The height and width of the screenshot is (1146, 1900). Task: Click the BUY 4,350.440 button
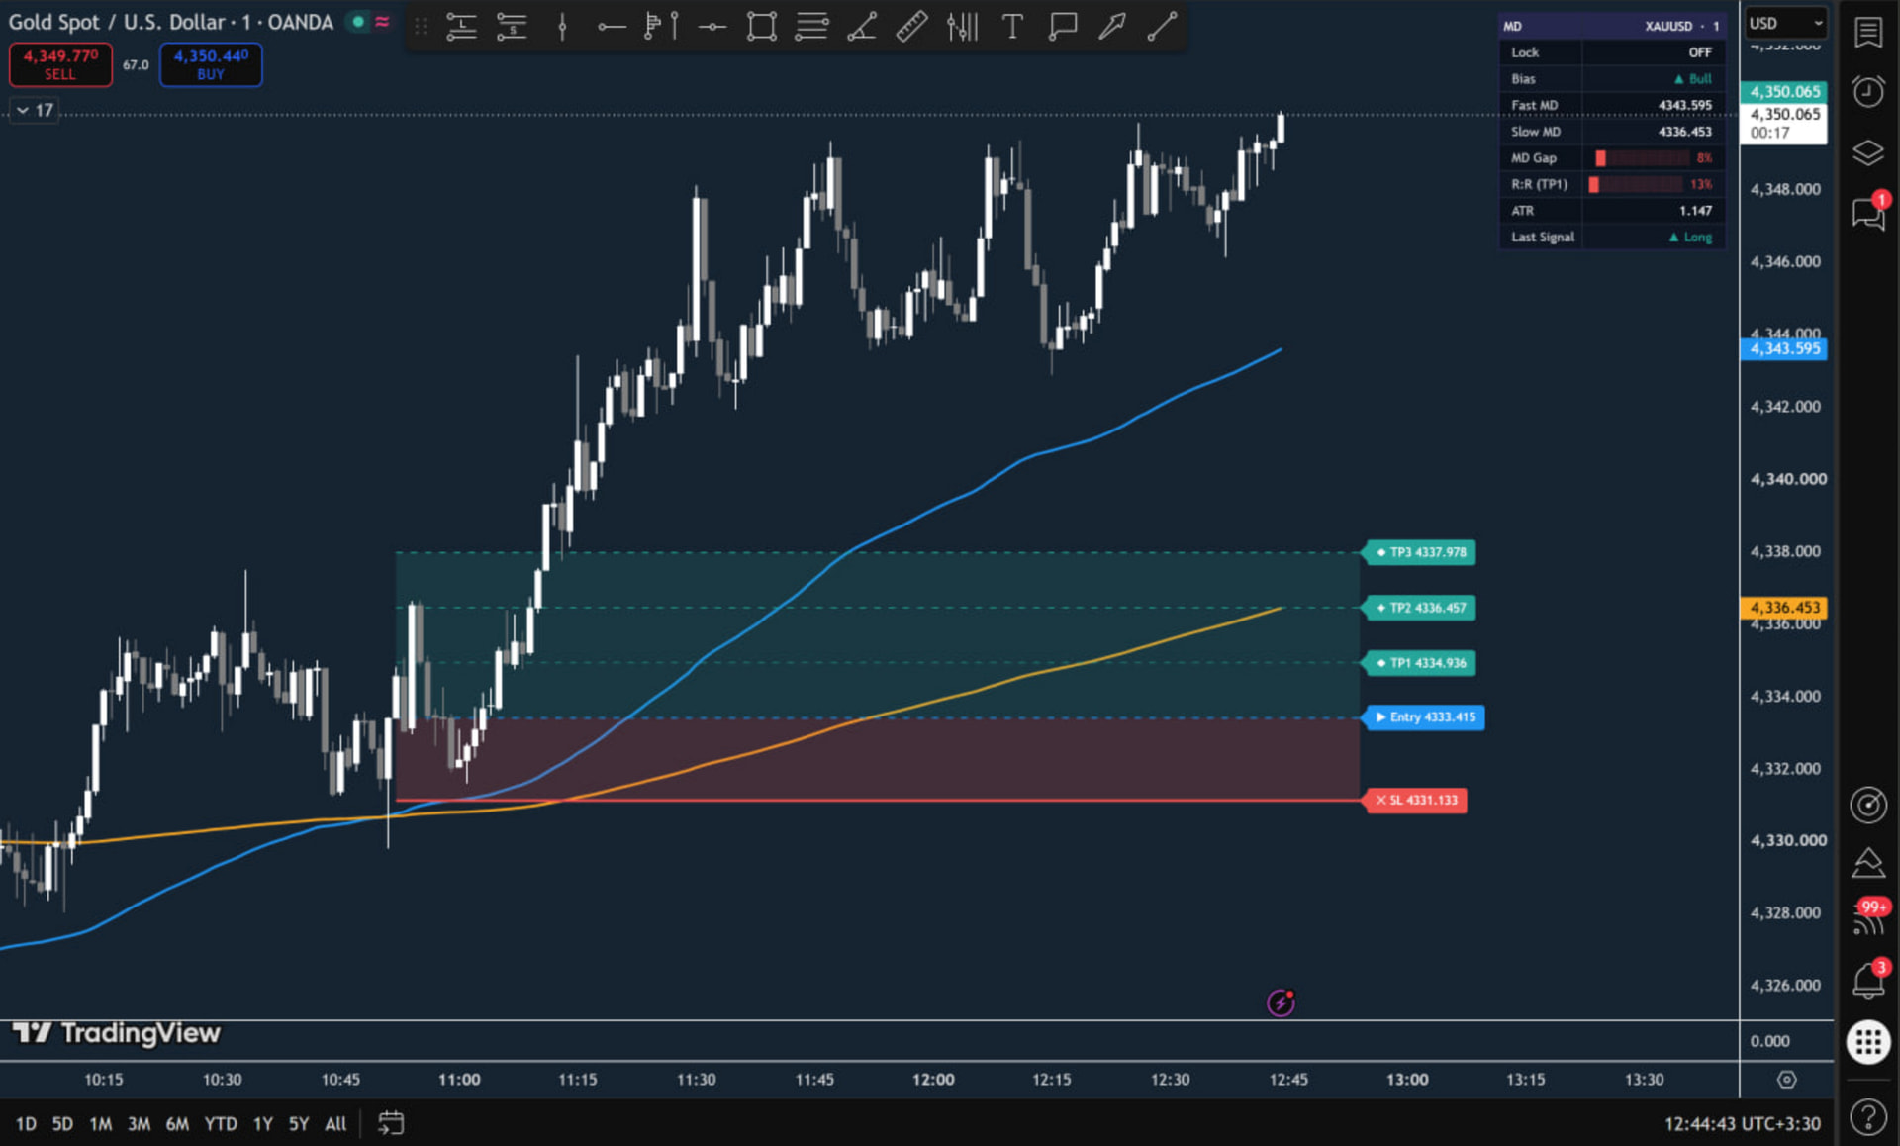pyautogui.click(x=211, y=64)
